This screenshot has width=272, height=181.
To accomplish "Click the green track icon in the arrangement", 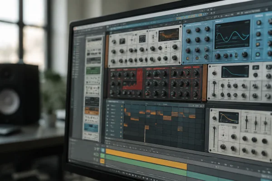I will 102,156.
